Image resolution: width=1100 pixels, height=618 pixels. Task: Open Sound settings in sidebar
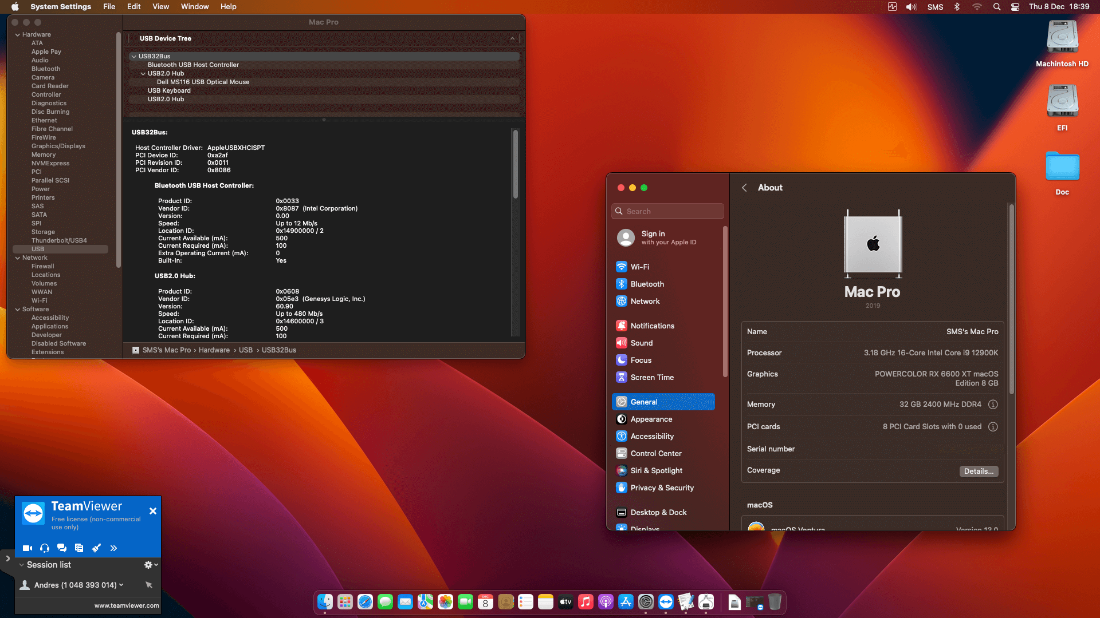pos(663,343)
